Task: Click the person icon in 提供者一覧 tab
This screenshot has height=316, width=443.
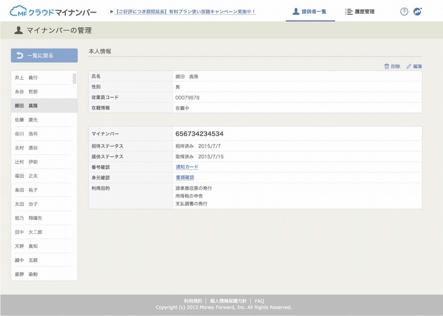Action: [x=296, y=12]
